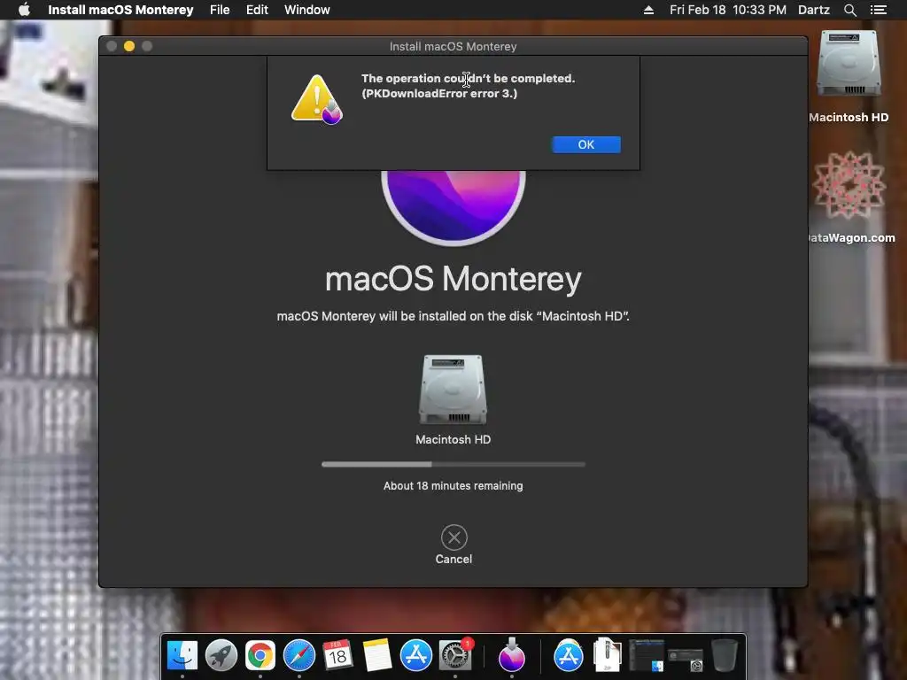Open the minimized System Preferences window in Dock
Viewport: 907px width, 680px height.
pyautogui.click(x=686, y=660)
